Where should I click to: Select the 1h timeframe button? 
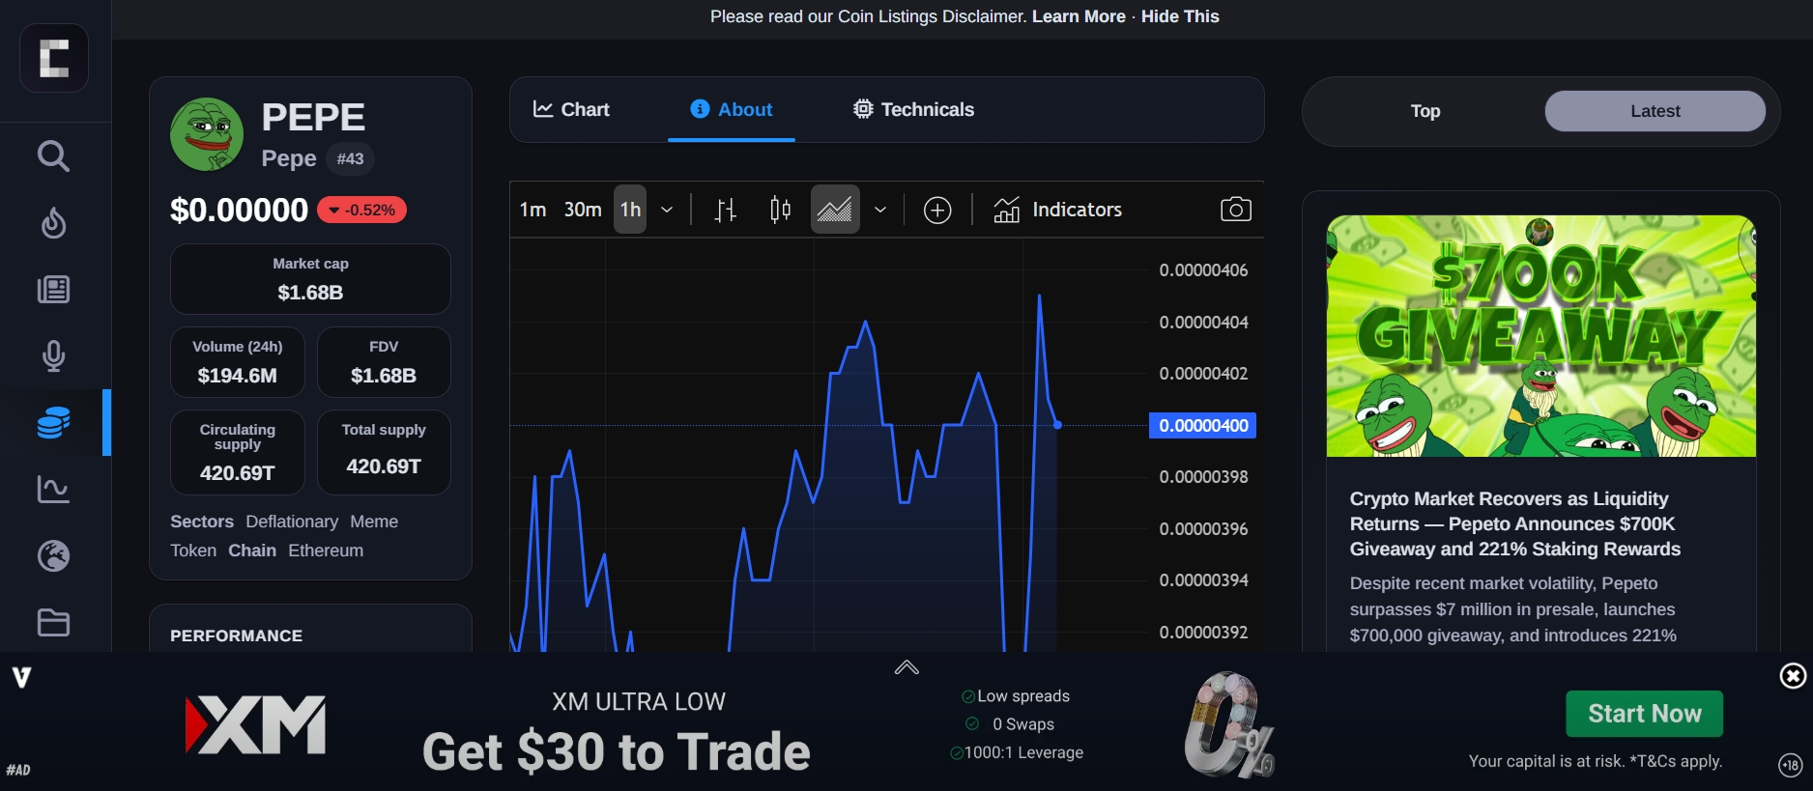coord(630,210)
